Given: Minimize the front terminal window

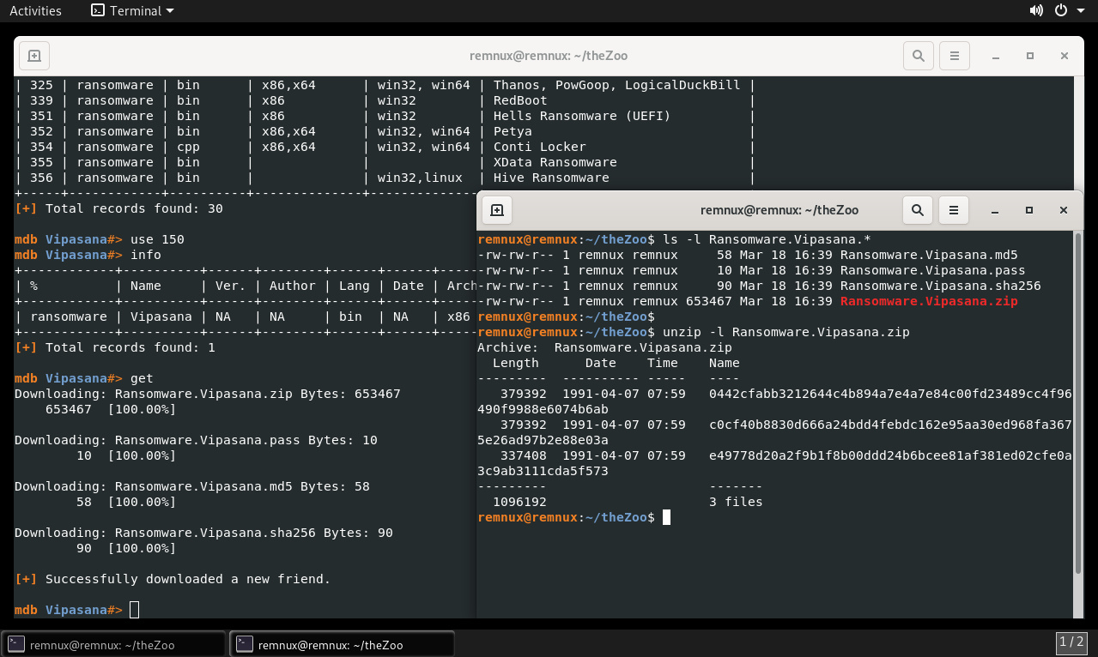Looking at the screenshot, I should point(995,210).
